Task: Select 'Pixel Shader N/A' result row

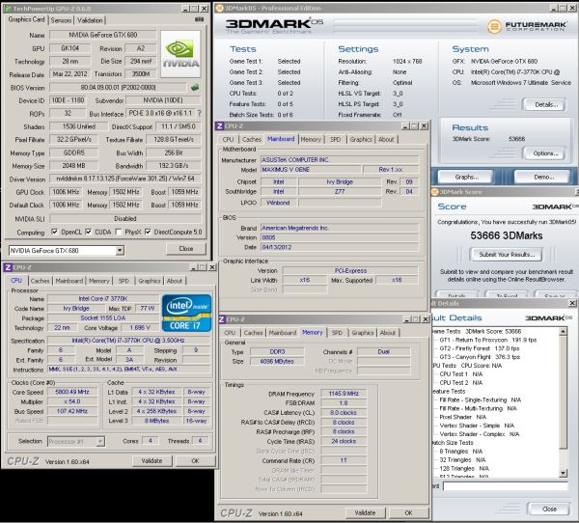Action: pos(462,417)
